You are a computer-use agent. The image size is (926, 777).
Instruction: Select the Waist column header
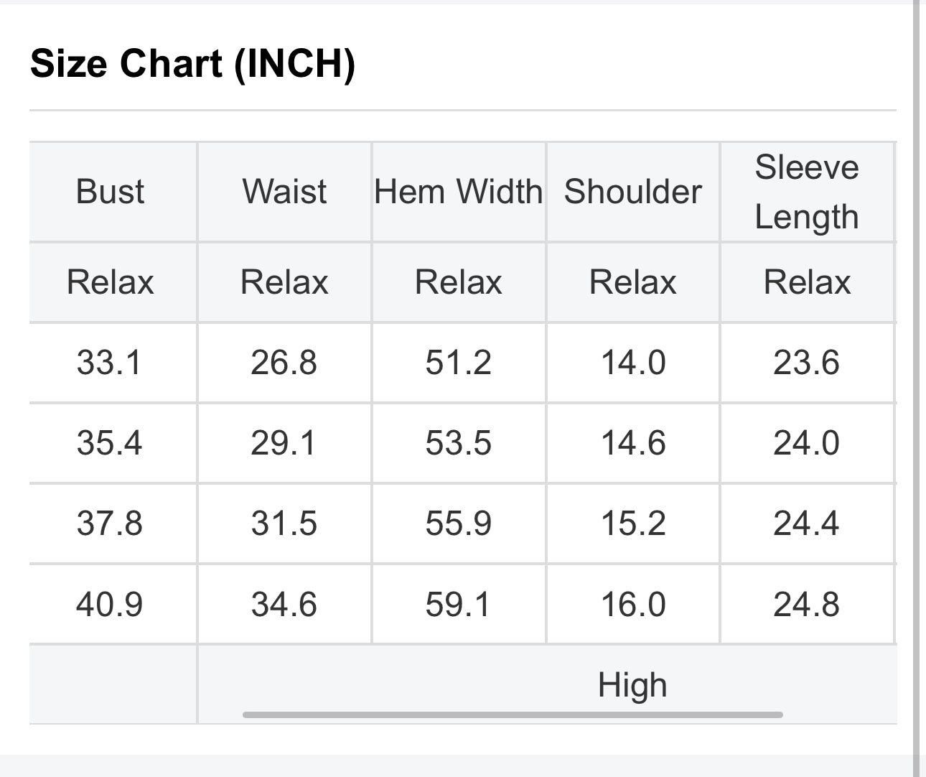(x=284, y=192)
